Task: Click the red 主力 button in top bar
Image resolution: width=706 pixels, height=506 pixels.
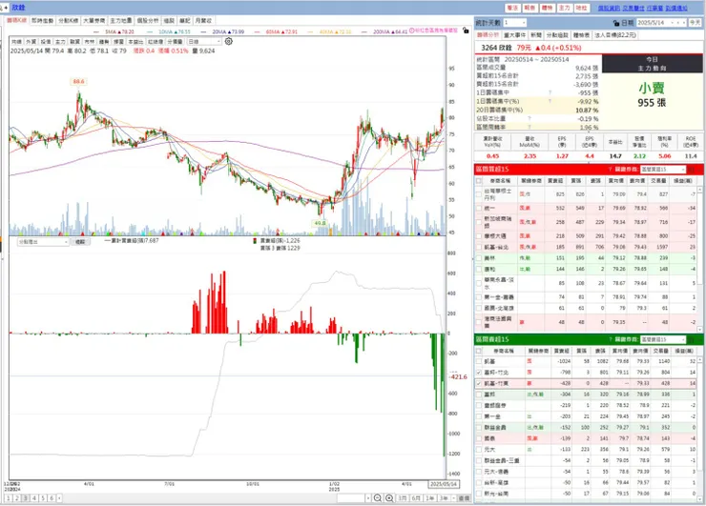Action: (564, 8)
